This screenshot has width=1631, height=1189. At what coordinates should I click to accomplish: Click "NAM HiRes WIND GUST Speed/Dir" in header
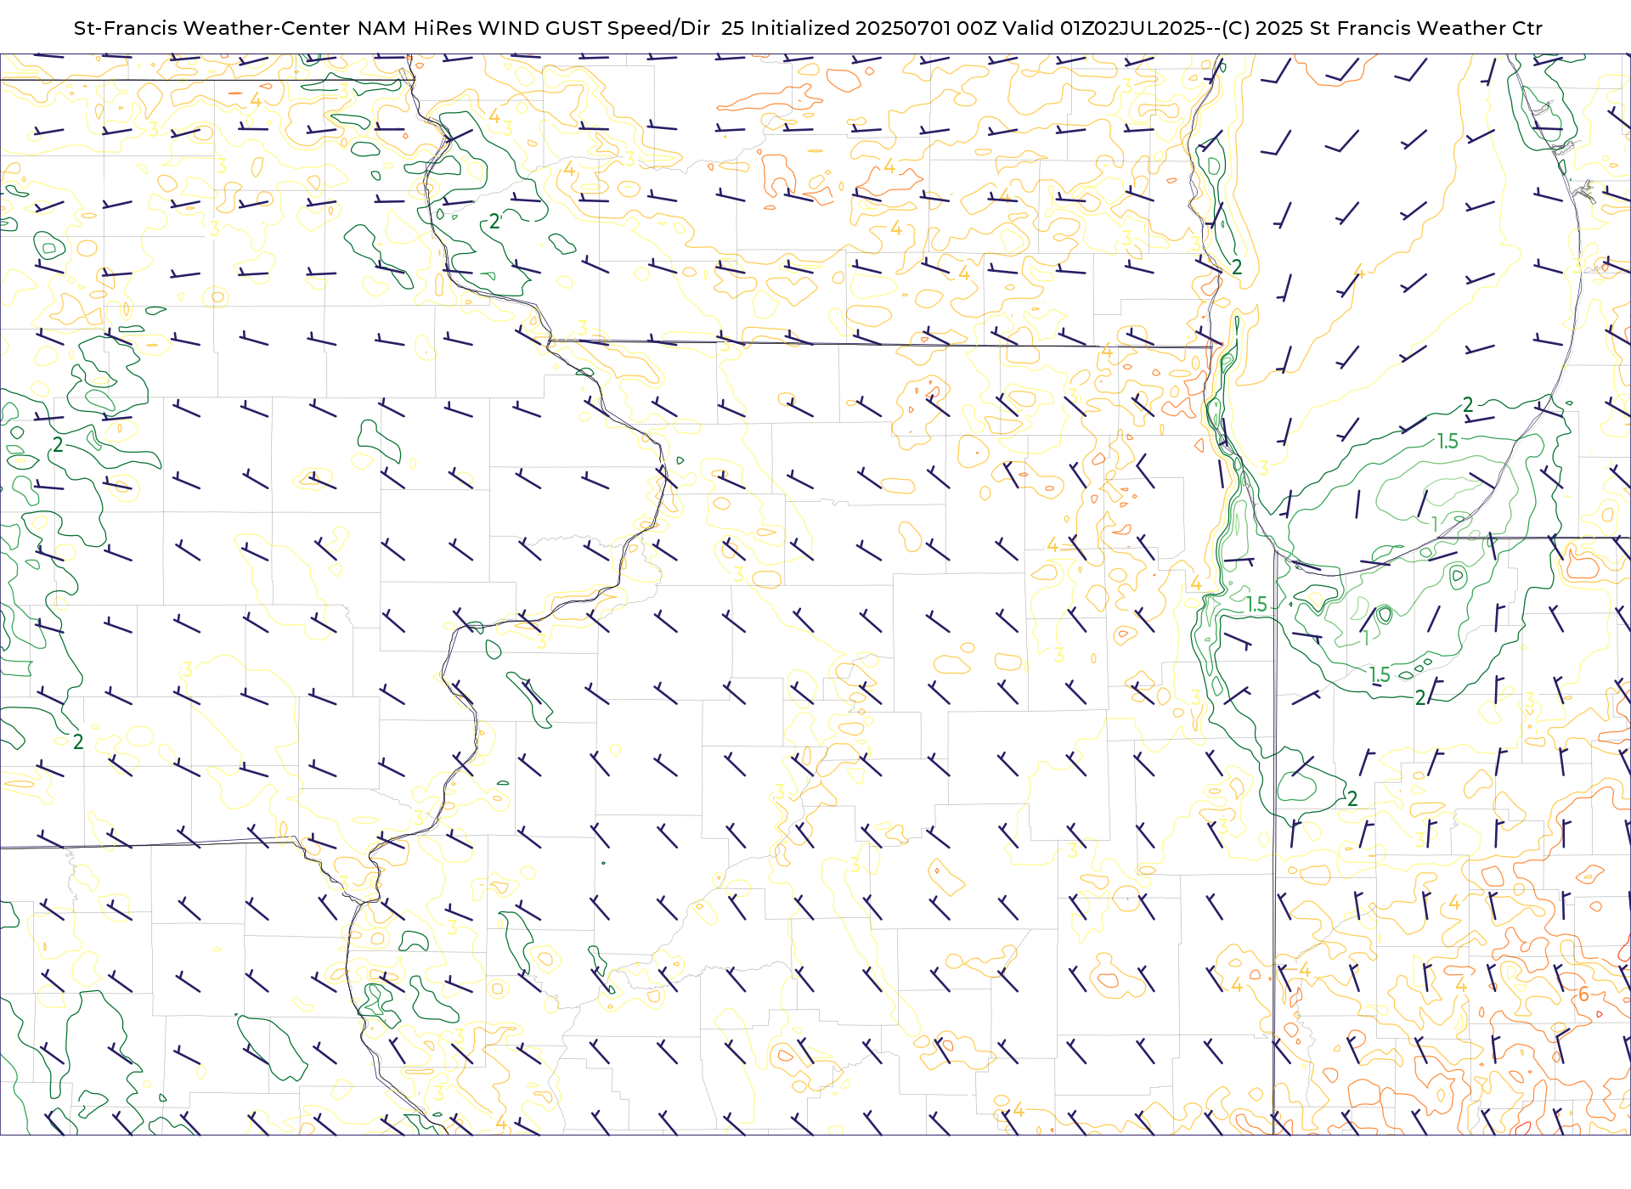coord(533,28)
